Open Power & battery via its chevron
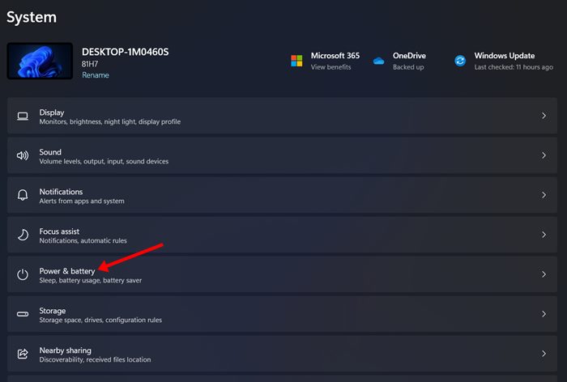 point(544,274)
